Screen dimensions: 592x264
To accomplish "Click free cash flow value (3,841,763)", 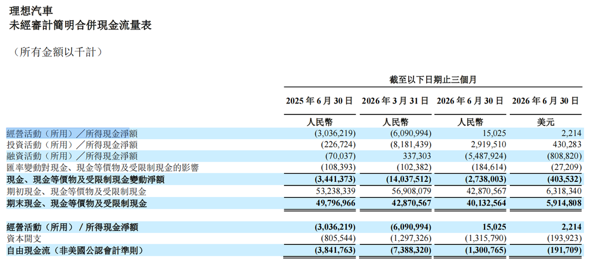I will tap(334, 250).
